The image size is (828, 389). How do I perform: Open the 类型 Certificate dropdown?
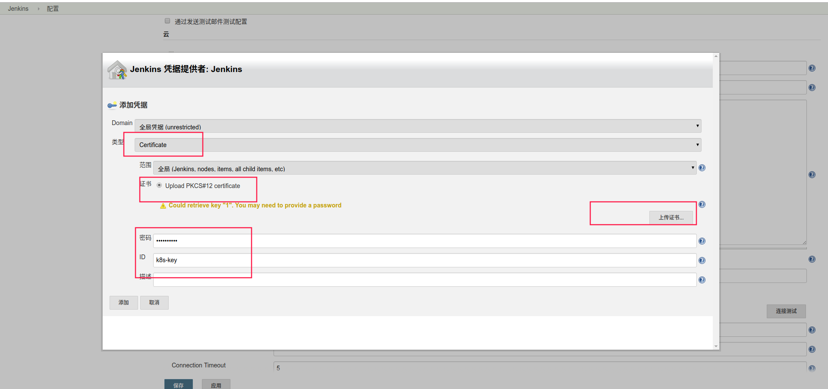pyautogui.click(x=418, y=145)
